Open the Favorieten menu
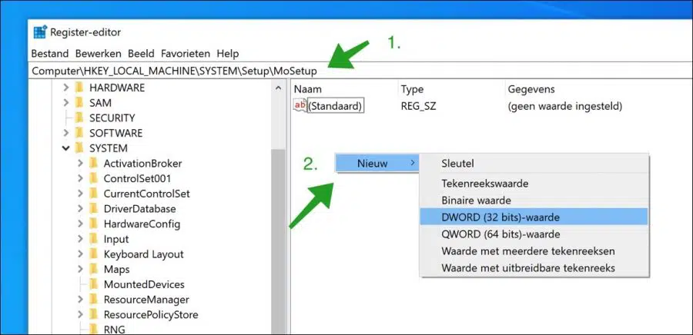Viewport: 693px width, 335px height. tap(185, 54)
